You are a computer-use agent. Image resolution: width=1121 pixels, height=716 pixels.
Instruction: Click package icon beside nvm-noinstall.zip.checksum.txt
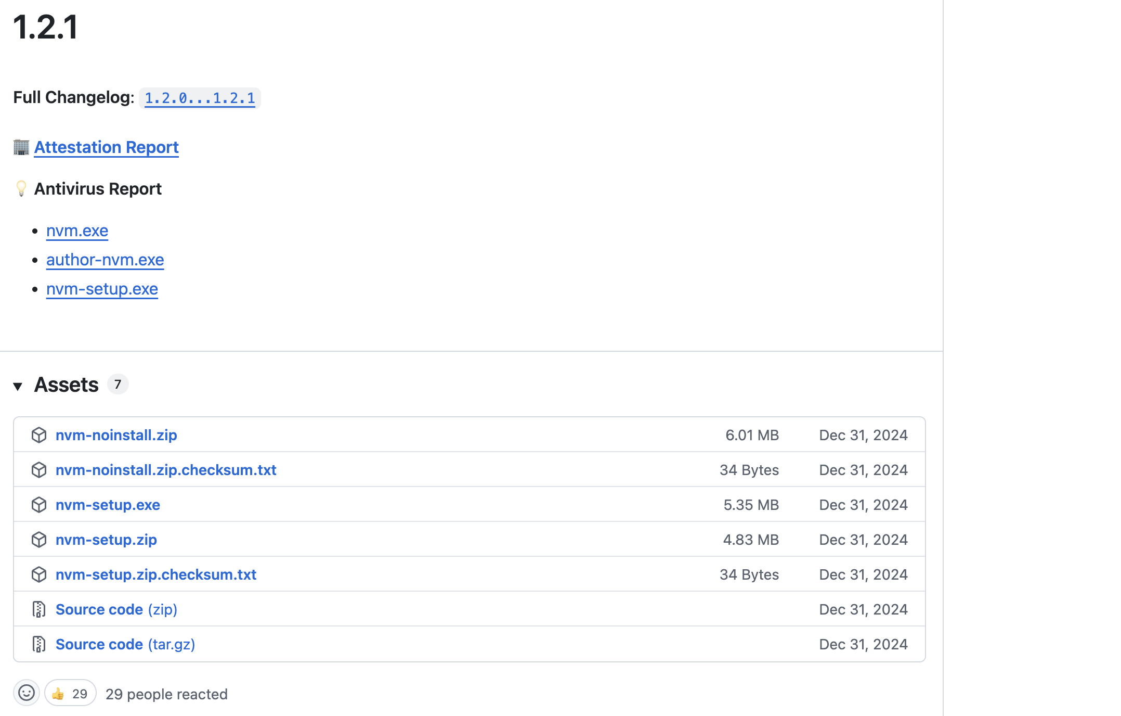[39, 470]
